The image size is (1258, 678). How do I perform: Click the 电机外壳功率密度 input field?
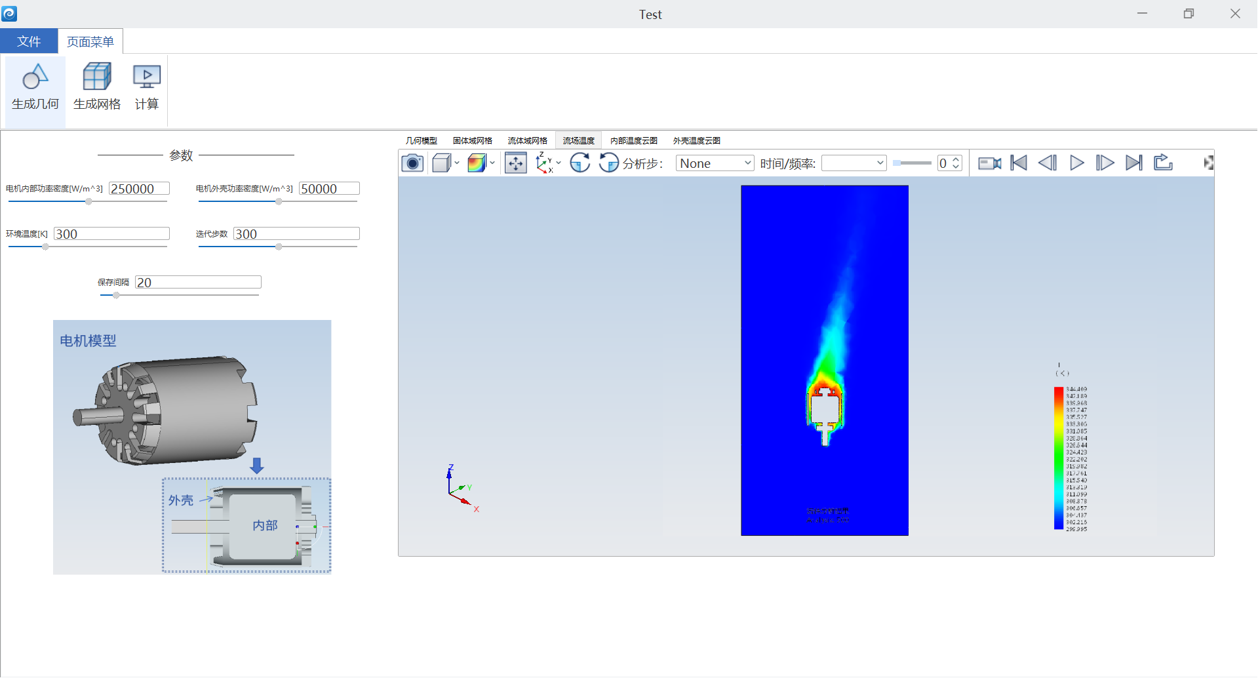point(329,189)
